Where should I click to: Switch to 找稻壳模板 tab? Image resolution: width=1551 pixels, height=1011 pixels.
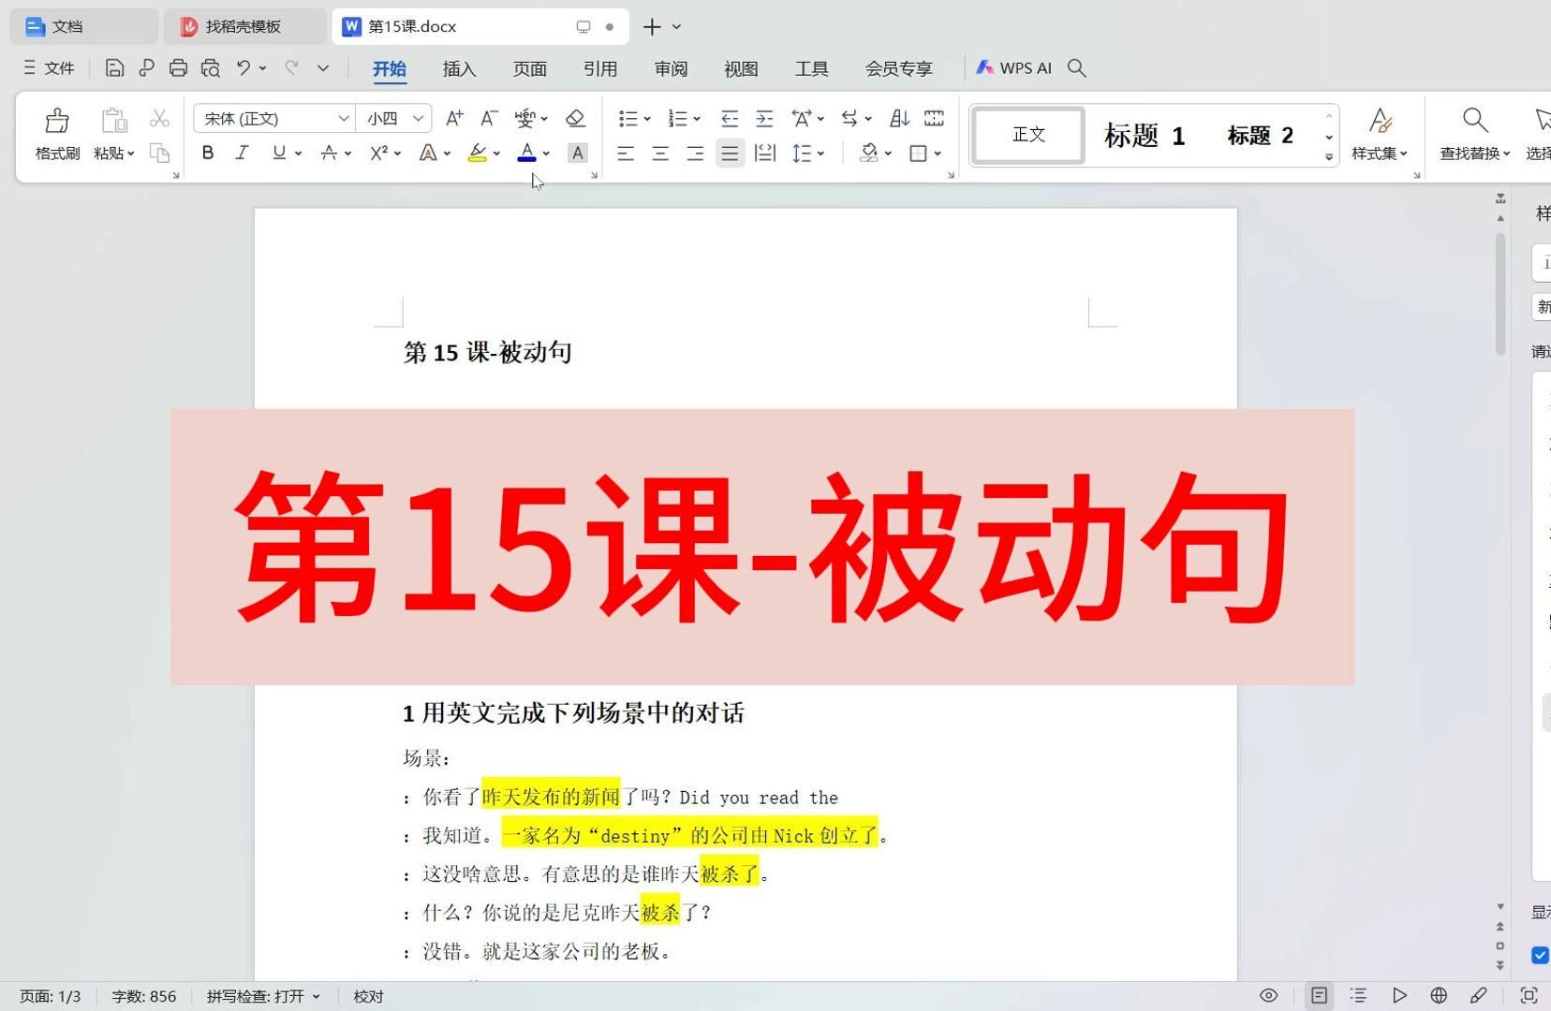coord(244,26)
